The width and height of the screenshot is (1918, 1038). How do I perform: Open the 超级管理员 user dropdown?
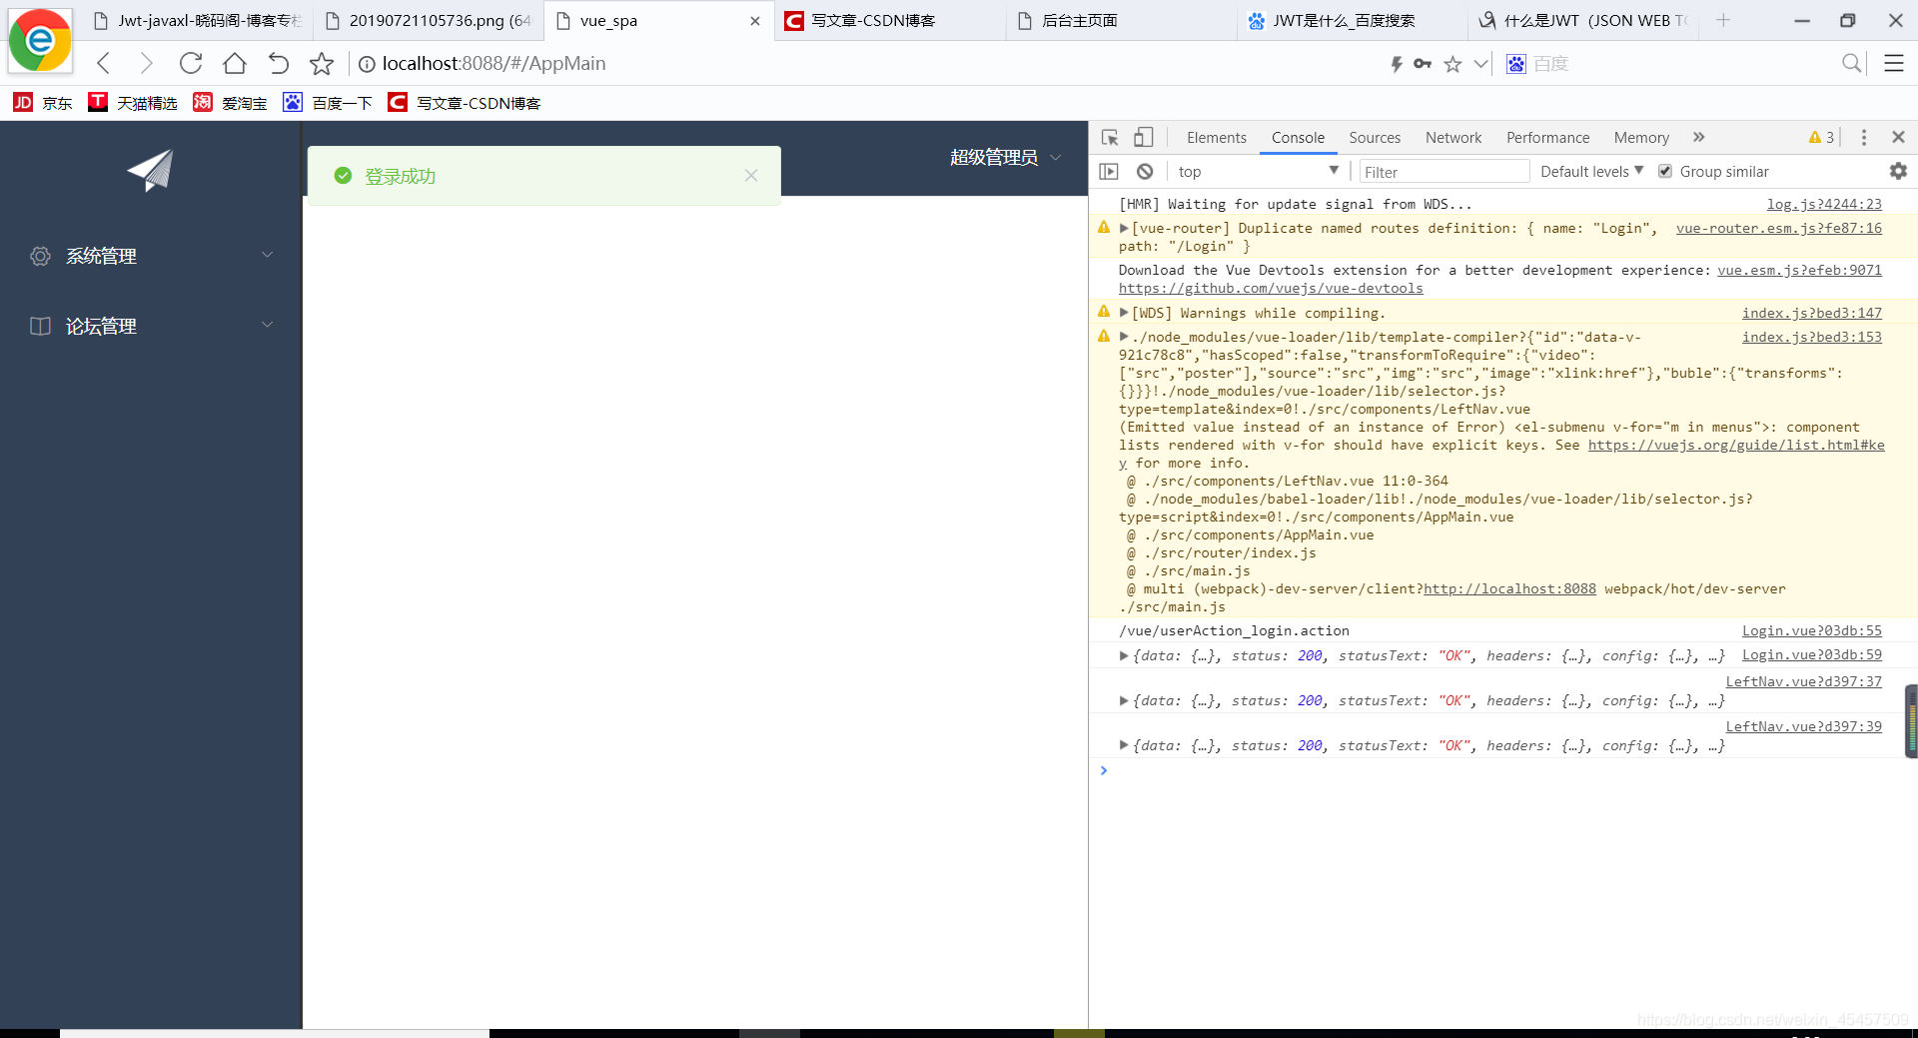[x=1005, y=158]
